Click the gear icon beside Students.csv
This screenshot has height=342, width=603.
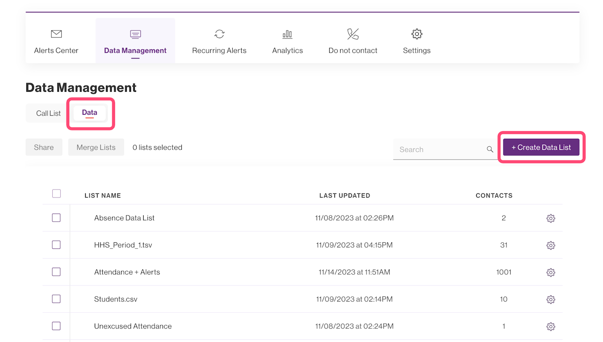pos(550,299)
